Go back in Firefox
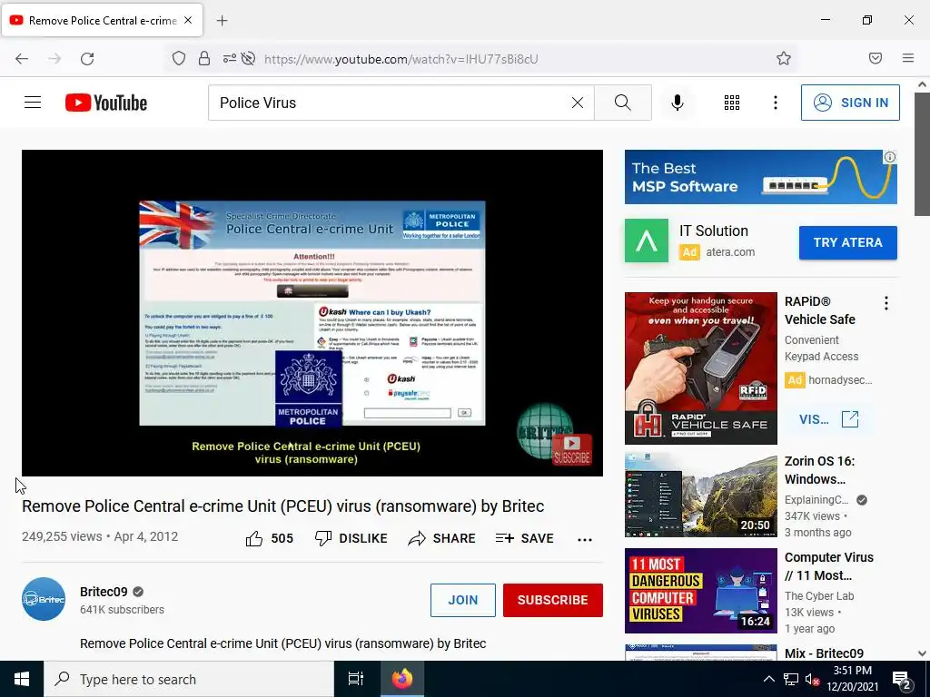930x697 pixels. (x=22, y=58)
